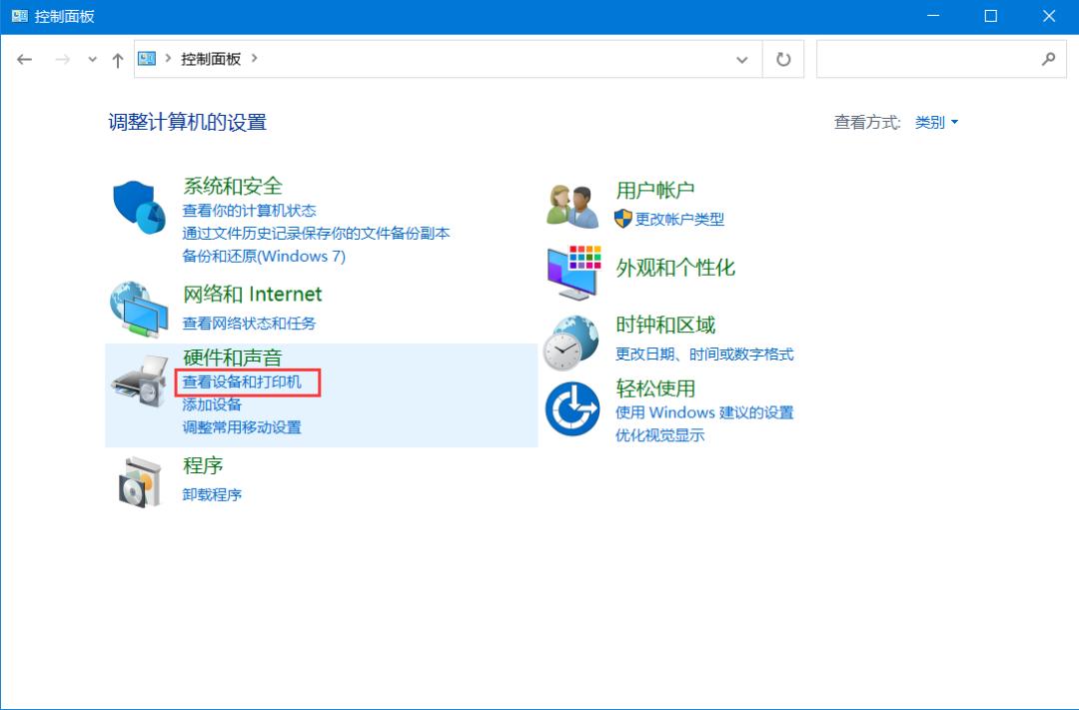Click 更改帐户类型 link
Screen dimensions: 1079x710
coord(680,220)
